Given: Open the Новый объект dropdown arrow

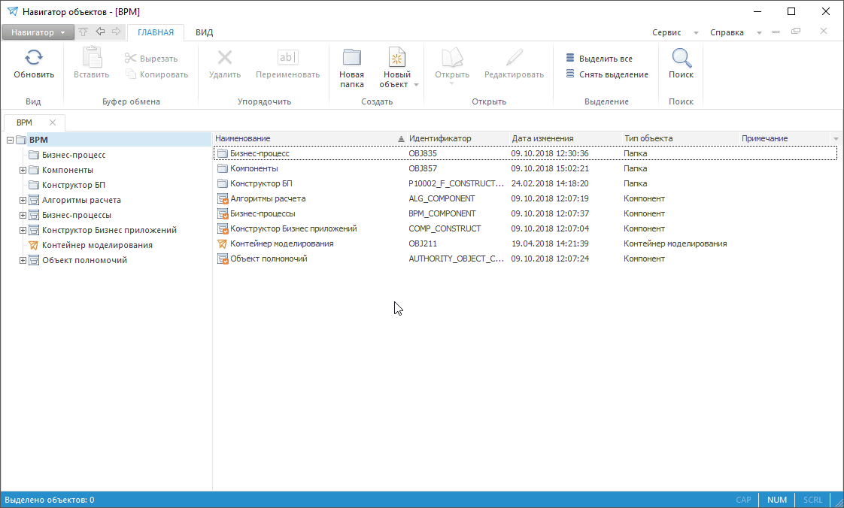Looking at the screenshot, I should click(x=416, y=85).
